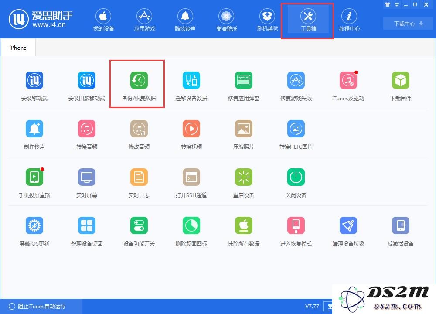Open 抹除所有数据 erase tool

pos(244,232)
